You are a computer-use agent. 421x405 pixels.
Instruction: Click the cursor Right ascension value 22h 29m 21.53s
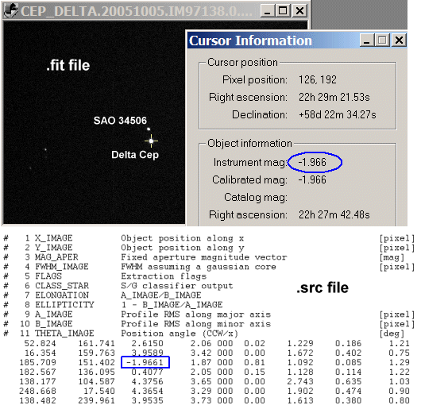click(334, 97)
